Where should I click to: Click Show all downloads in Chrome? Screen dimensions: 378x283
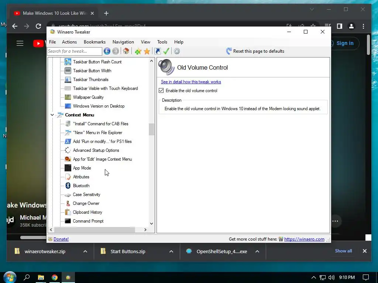(x=343, y=251)
